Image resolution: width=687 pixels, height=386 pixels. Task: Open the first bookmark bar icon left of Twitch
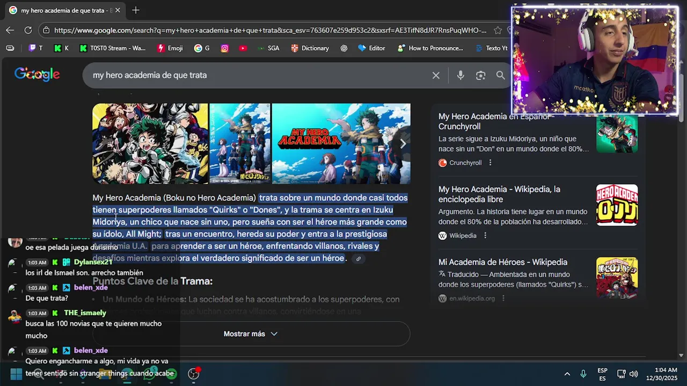point(10,48)
